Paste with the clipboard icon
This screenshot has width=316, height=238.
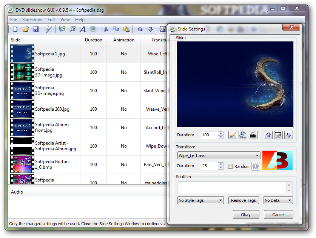(x=126, y=29)
